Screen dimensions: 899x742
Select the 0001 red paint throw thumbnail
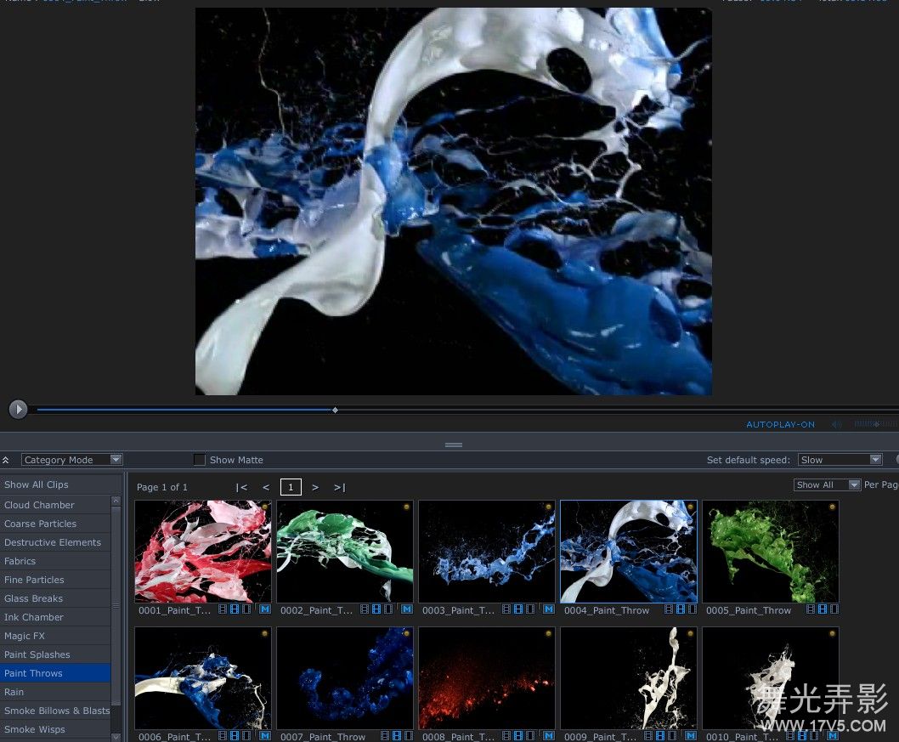click(203, 552)
